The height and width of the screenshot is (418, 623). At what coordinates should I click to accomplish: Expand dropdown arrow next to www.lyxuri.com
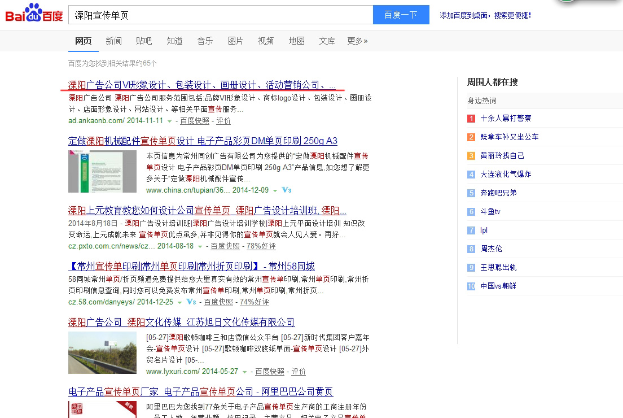coord(245,372)
